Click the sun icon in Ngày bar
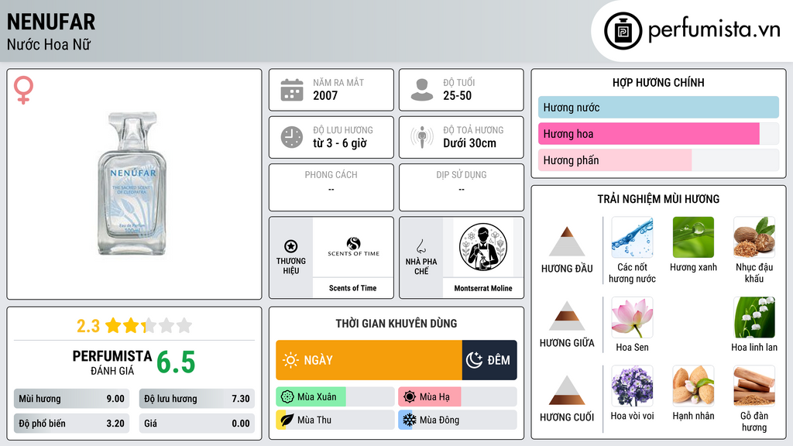793x446 pixels. coord(290,360)
